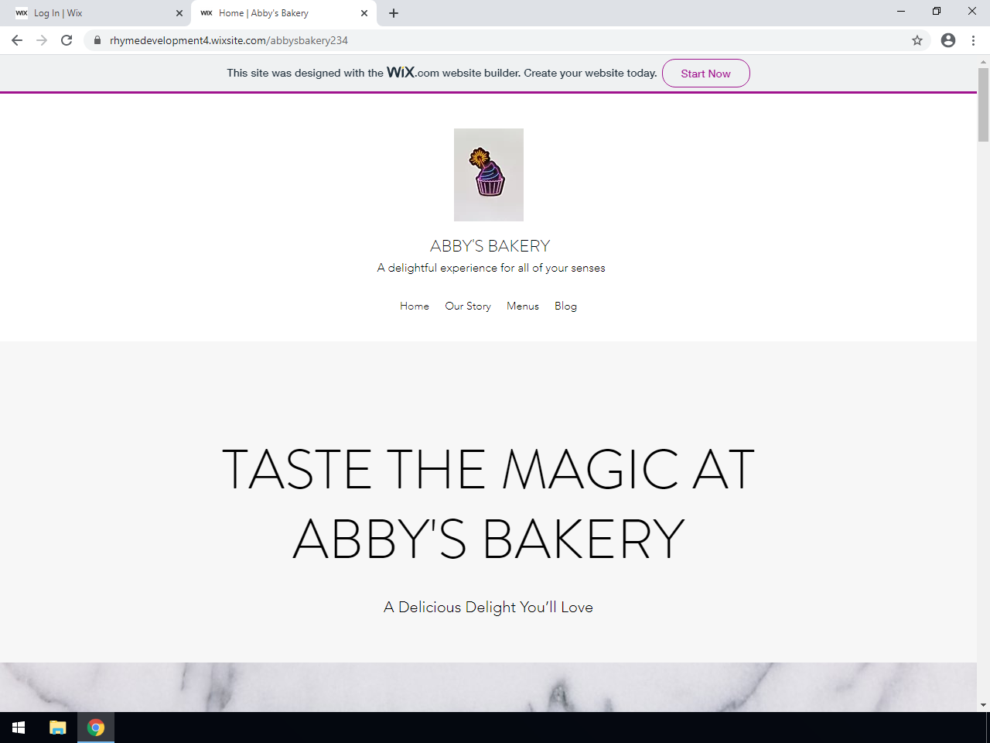Bookmark this page with the star icon
Image resolution: width=990 pixels, height=743 pixels.
(x=917, y=40)
